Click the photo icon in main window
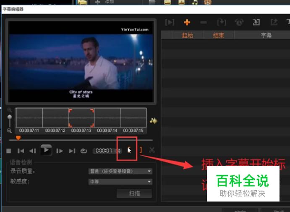This screenshot has height=212, width=290. [181, 2]
